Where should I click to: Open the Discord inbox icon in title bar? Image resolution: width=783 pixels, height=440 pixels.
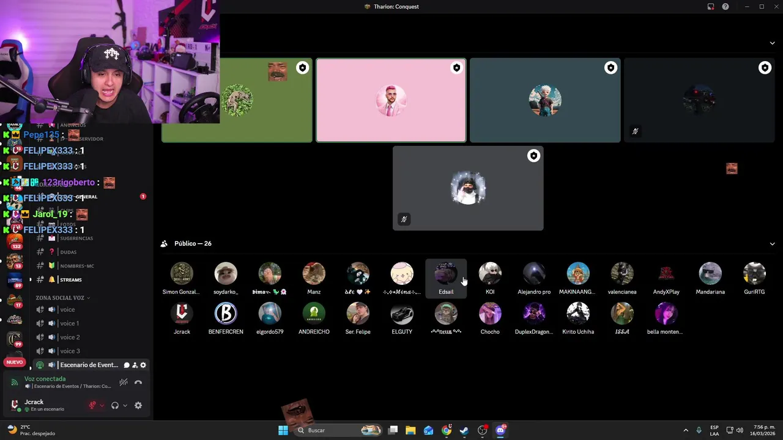click(x=711, y=7)
